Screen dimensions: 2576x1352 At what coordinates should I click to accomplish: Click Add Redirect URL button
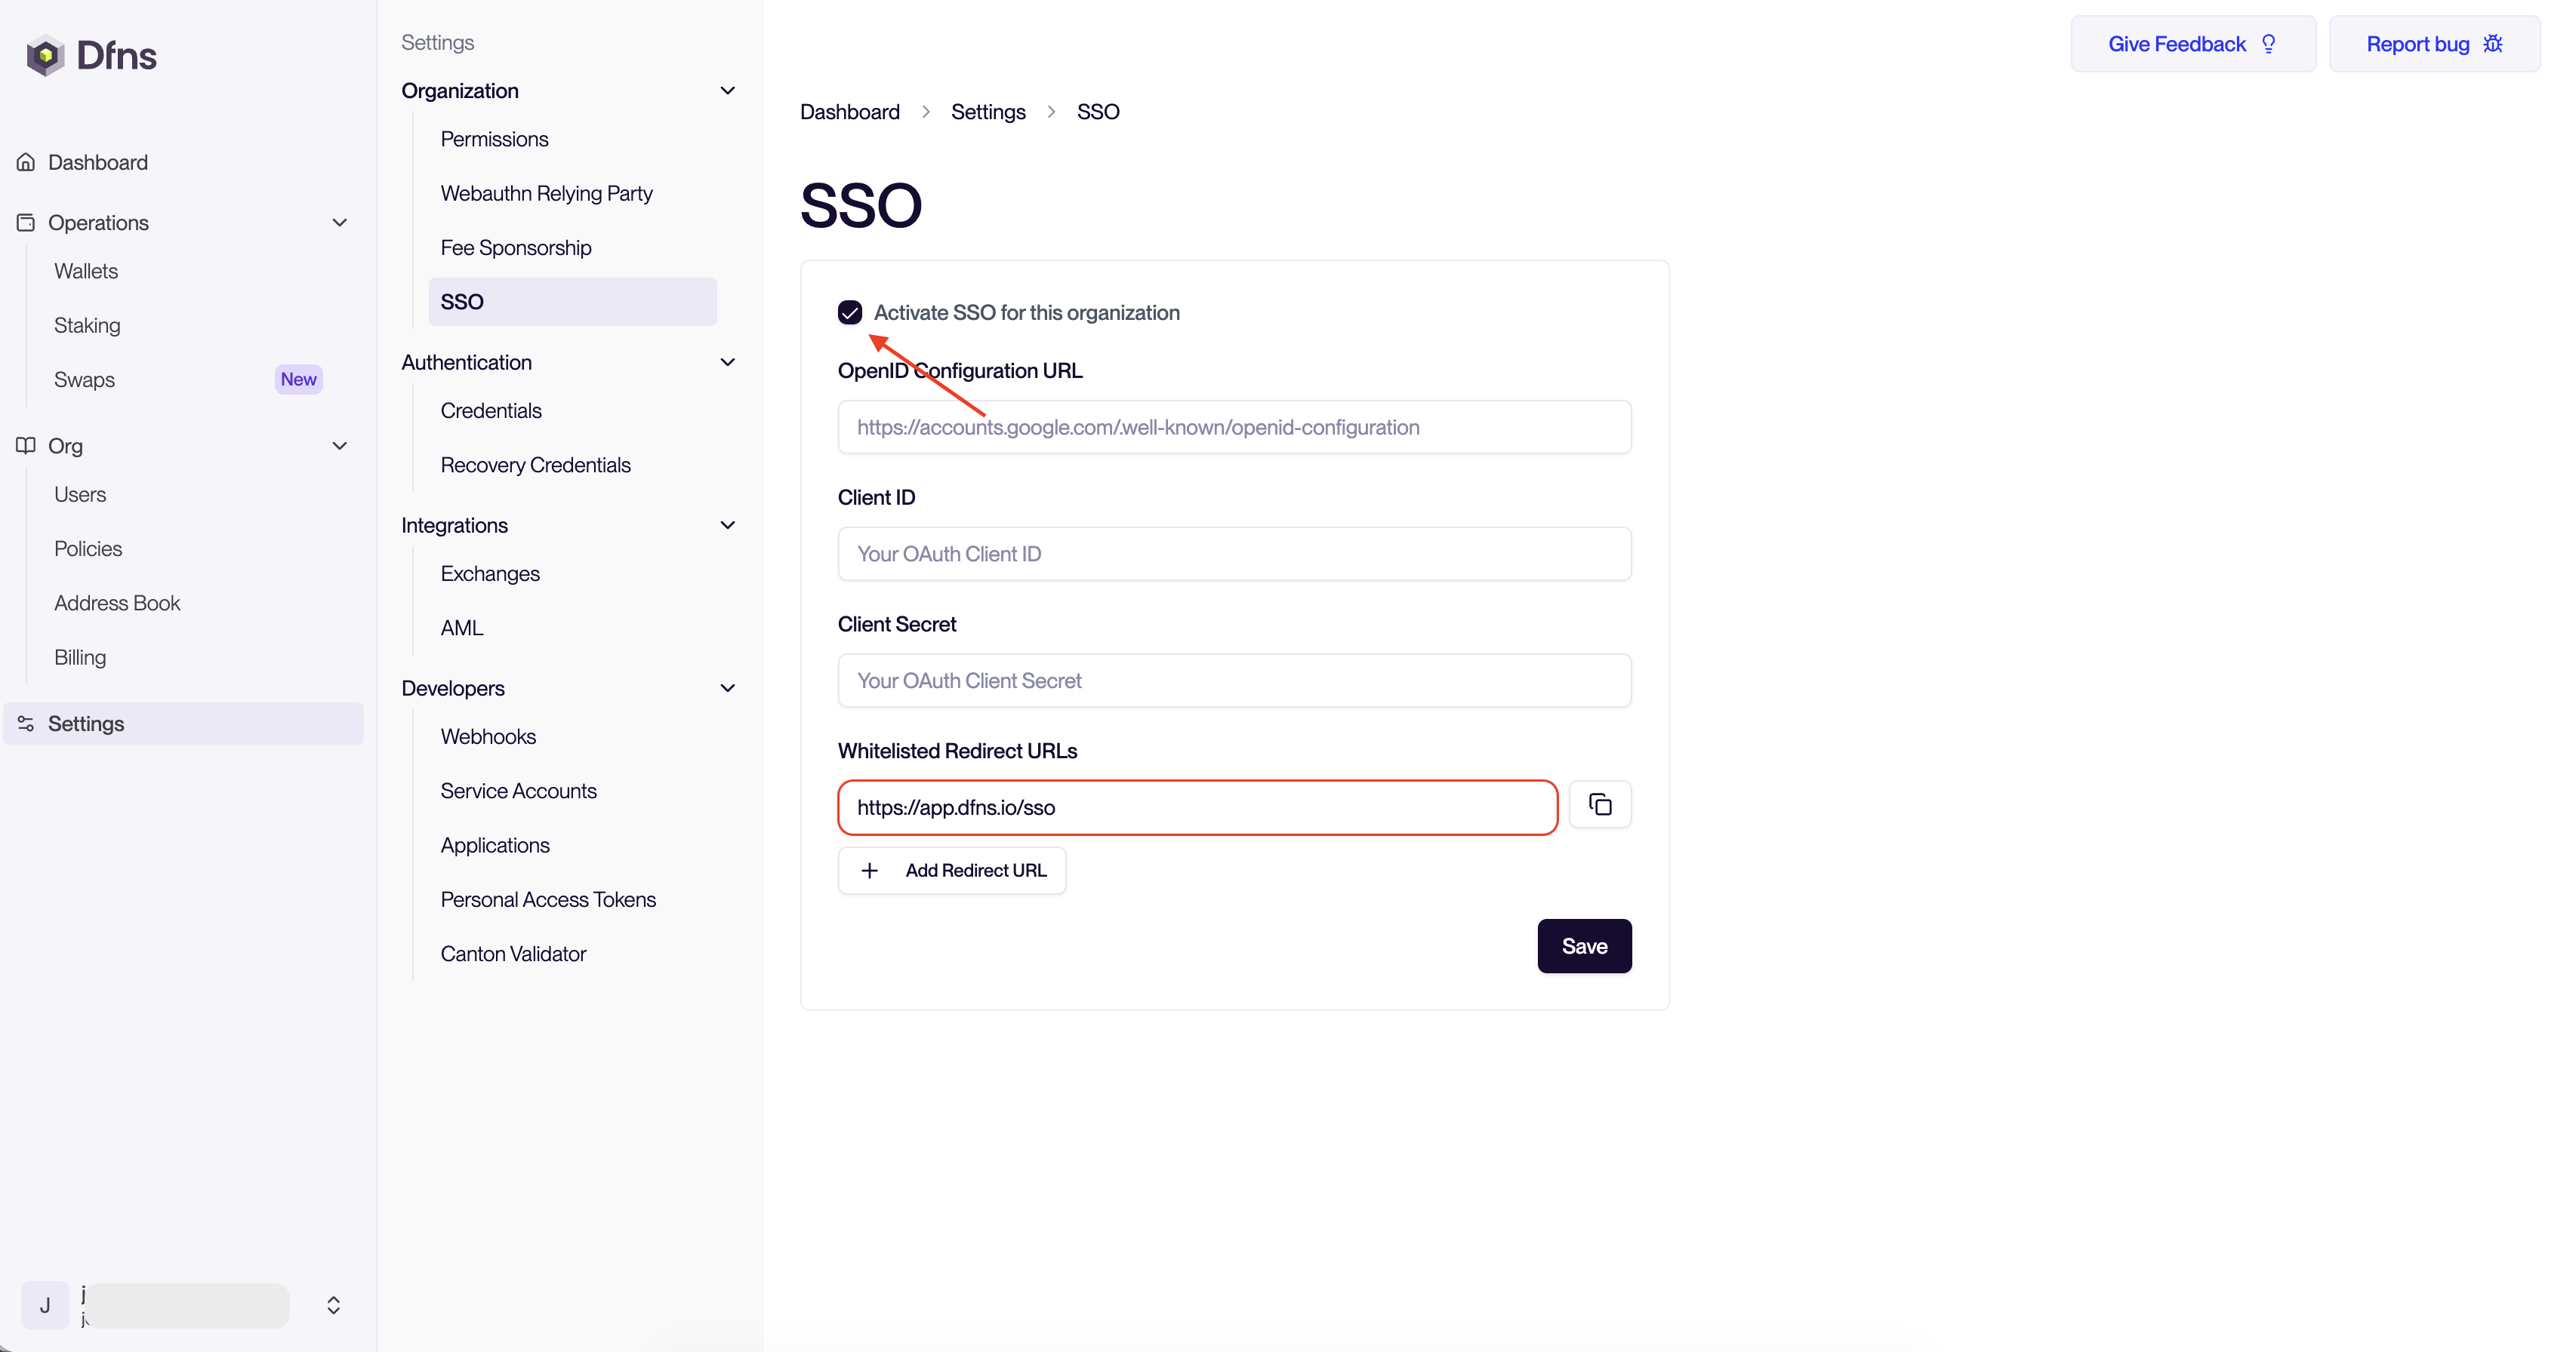[952, 871]
